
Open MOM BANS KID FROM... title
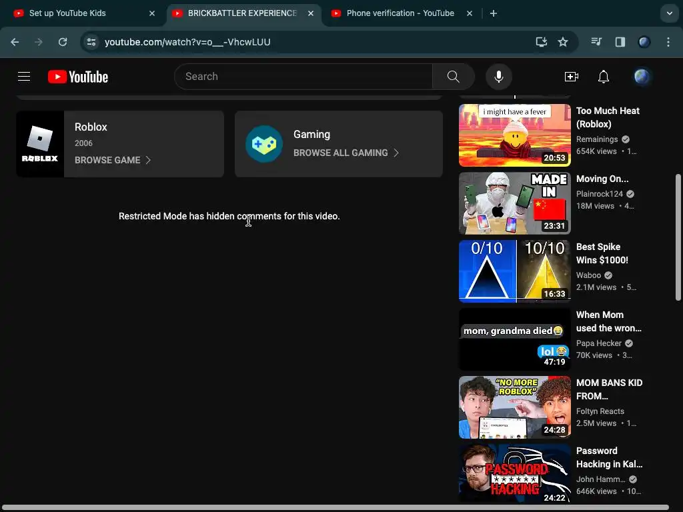tap(610, 389)
